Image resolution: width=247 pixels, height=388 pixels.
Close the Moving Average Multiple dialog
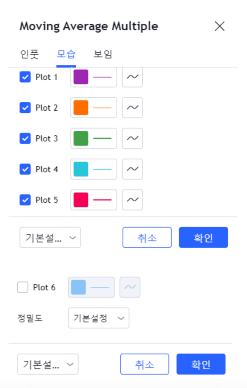coord(220,26)
